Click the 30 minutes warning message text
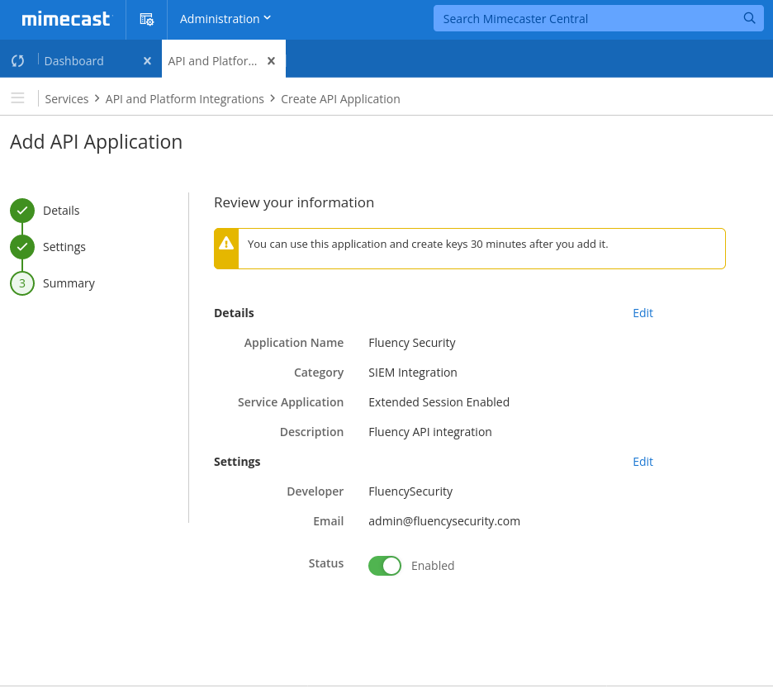Screen dimensions: 773x693 coord(428,244)
